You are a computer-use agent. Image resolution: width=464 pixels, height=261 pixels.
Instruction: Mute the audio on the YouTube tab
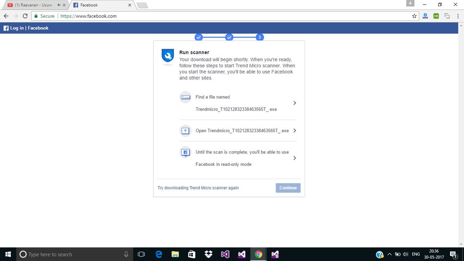tap(58, 5)
